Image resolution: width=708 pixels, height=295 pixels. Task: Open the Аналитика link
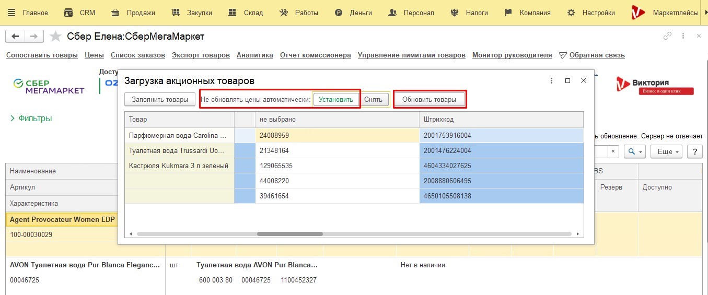tap(255, 55)
